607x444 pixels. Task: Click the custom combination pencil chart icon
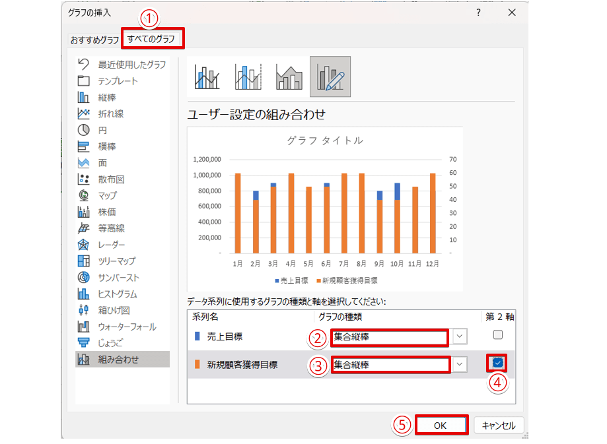[330, 77]
